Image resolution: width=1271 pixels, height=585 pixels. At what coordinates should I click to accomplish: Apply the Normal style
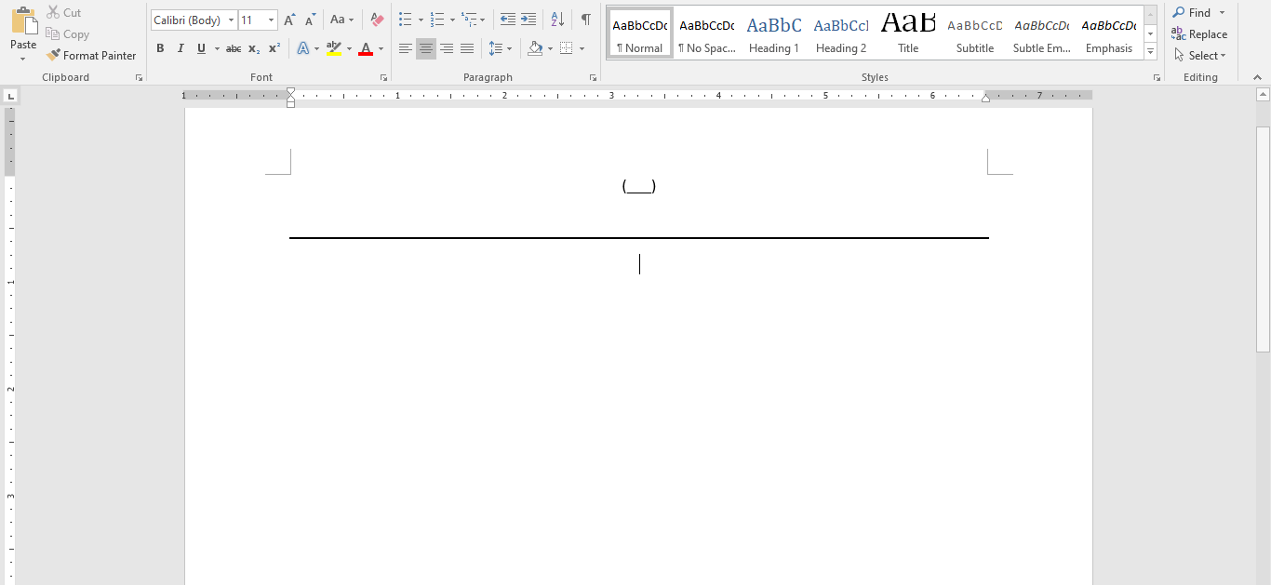pyautogui.click(x=640, y=33)
